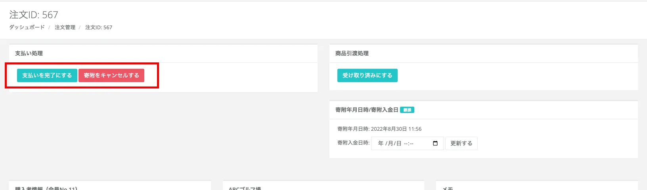
Task: Select the time segment of 寄附入金日時
Action: tap(408, 143)
